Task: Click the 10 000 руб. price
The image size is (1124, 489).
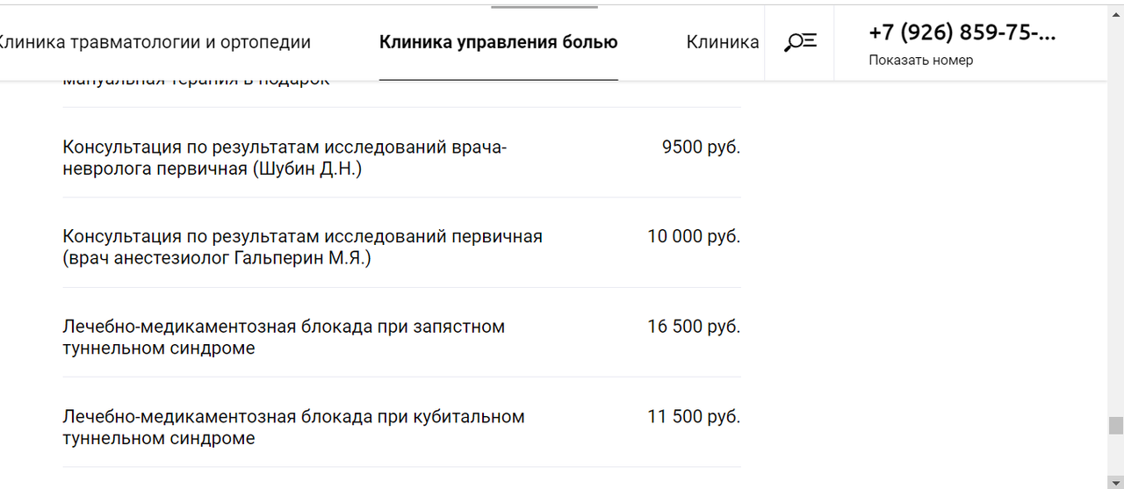Action: 694,237
